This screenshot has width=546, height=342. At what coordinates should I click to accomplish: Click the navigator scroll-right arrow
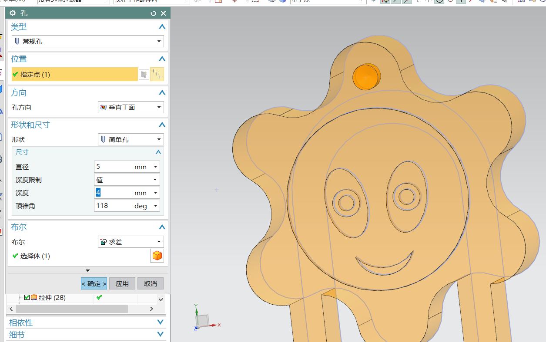coord(151,309)
